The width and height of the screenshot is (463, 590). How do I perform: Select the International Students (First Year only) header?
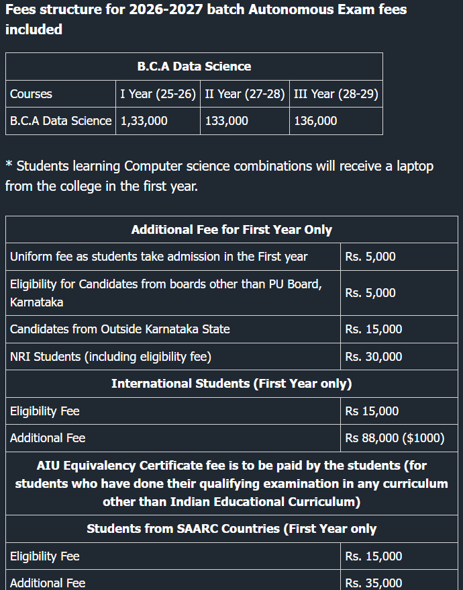(x=232, y=384)
